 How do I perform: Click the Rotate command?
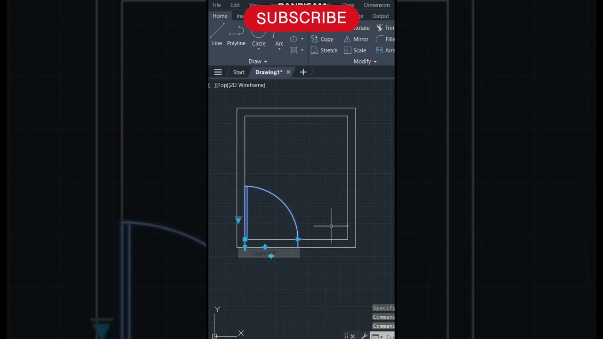point(362,28)
